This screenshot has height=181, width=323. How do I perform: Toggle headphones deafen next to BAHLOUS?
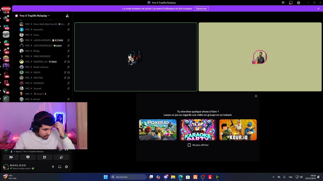tap(60, 167)
